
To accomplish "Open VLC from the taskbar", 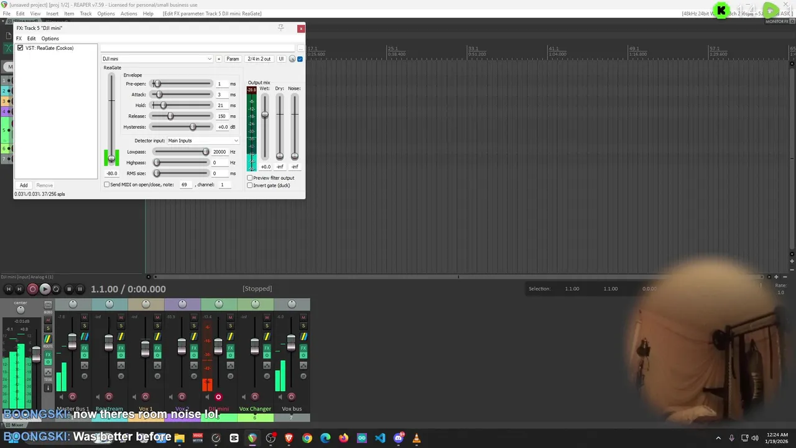I will [417, 438].
